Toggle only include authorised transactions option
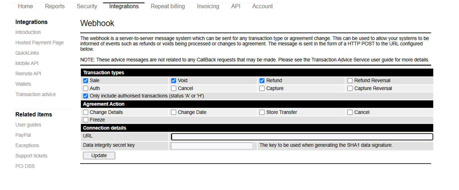Viewport: 459px width, 190px height. click(86, 96)
